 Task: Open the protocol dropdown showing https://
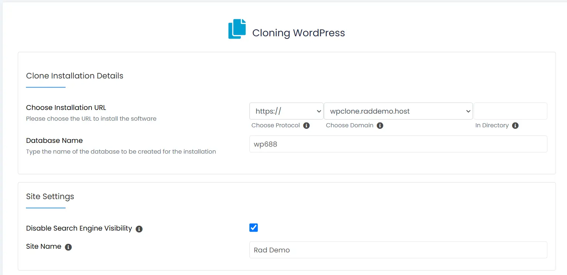coord(286,111)
